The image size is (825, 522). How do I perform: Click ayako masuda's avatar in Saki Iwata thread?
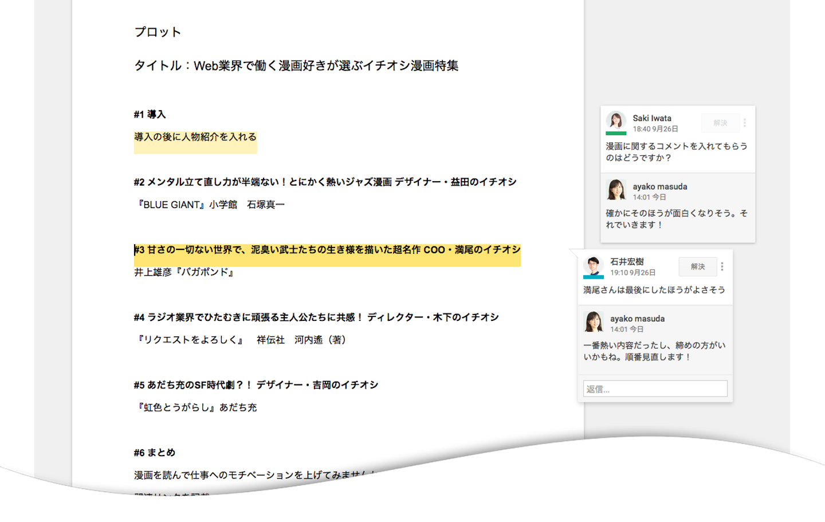coord(616,190)
